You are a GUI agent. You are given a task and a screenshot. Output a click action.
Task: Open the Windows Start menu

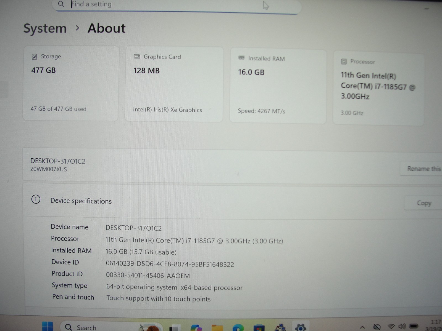(x=48, y=327)
